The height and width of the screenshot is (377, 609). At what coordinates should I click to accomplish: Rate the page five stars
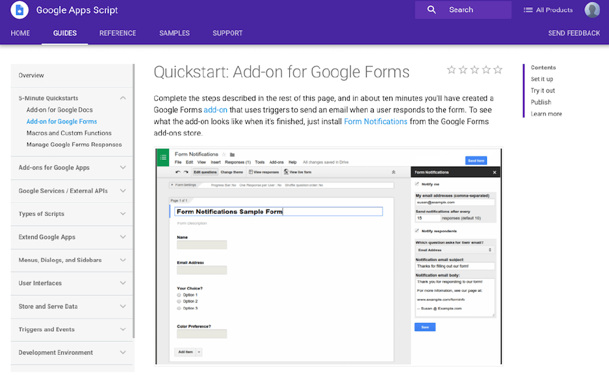click(498, 70)
